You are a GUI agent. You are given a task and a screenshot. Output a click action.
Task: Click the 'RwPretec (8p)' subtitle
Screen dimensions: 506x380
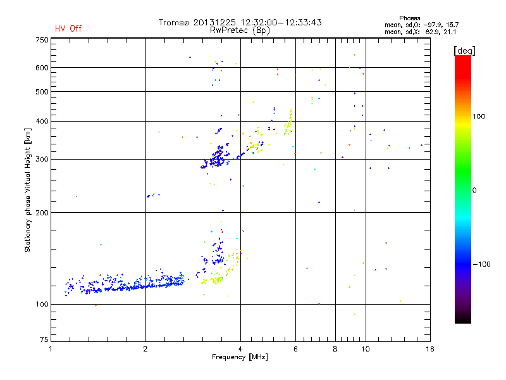coord(240,30)
